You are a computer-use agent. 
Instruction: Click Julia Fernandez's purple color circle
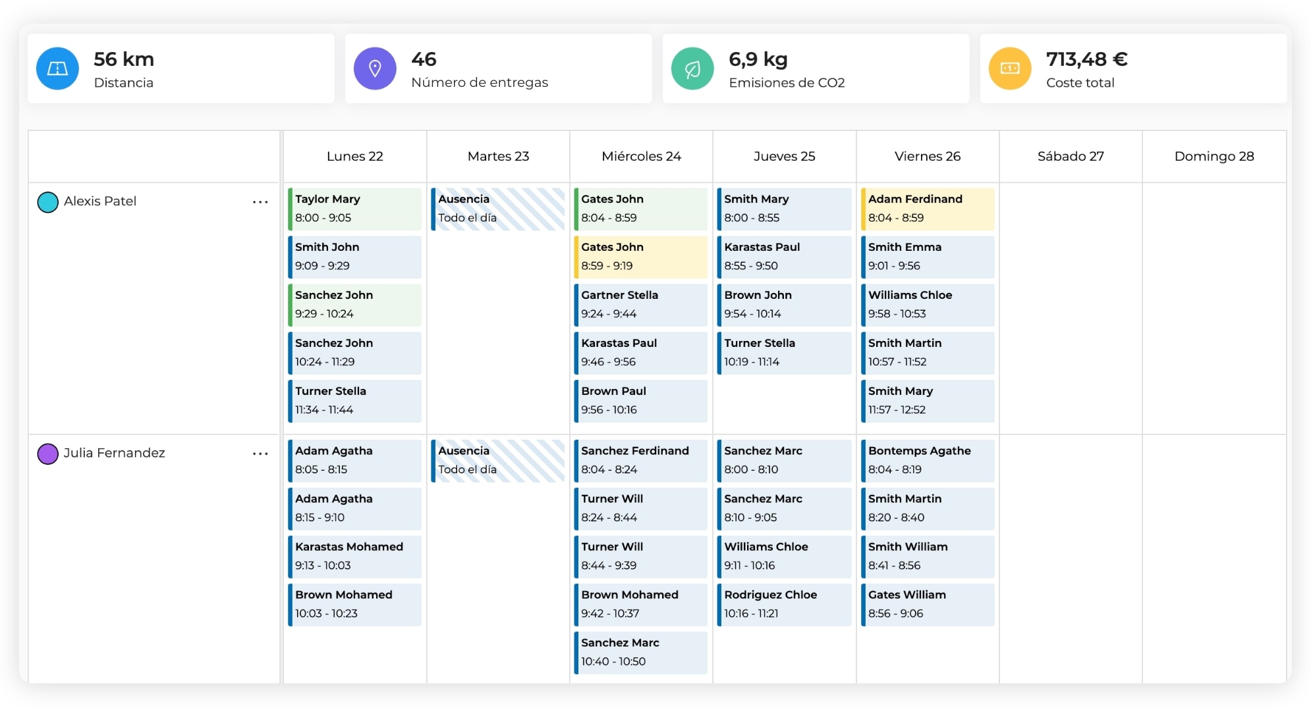tap(48, 454)
